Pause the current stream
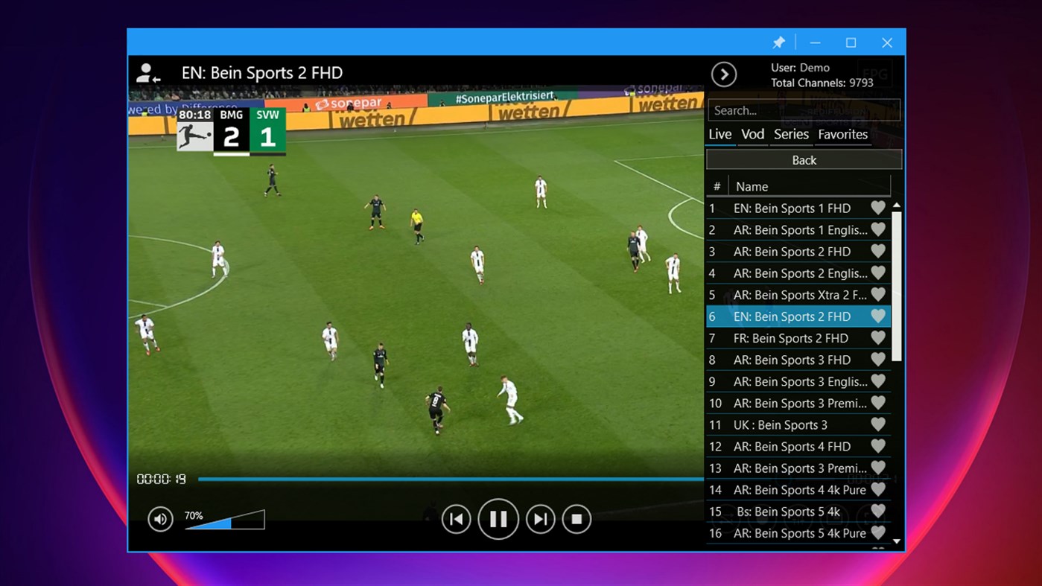 tap(498, 519)
